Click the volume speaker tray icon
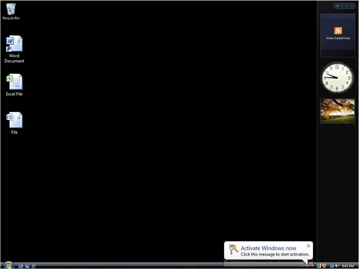Viewport: 359px width, 269px height. coord(337,266)
